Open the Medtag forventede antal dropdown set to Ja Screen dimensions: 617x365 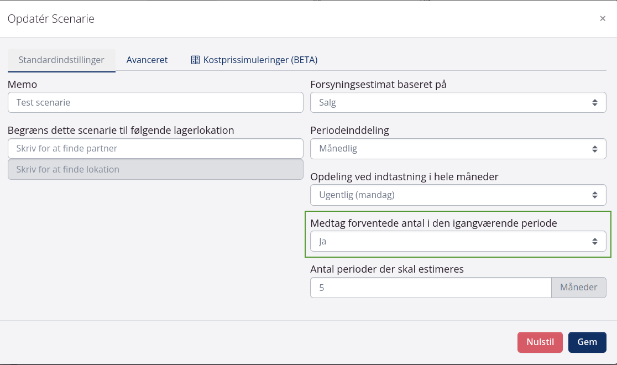[x=458, y=241]
